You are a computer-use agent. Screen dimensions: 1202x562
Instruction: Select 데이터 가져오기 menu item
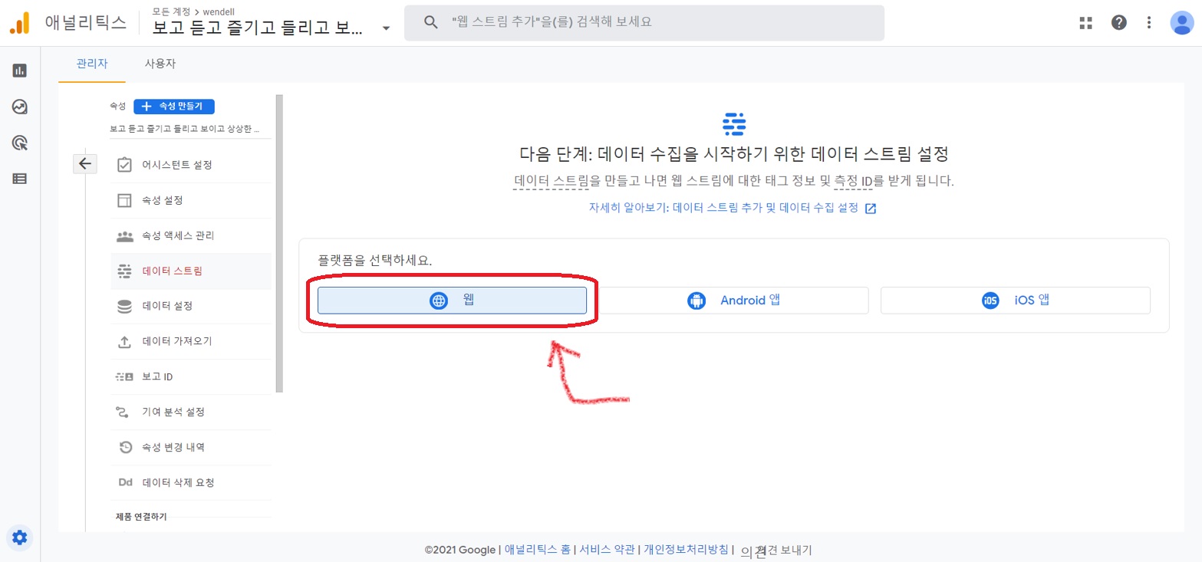[x=191, y=341]
